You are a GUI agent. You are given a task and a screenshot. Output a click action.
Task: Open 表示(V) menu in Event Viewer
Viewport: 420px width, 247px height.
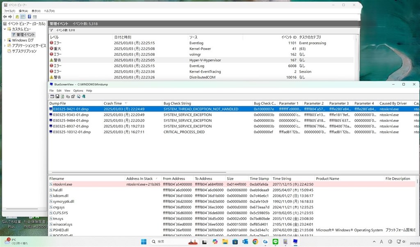pyautogui.click(x=36, y=11)
